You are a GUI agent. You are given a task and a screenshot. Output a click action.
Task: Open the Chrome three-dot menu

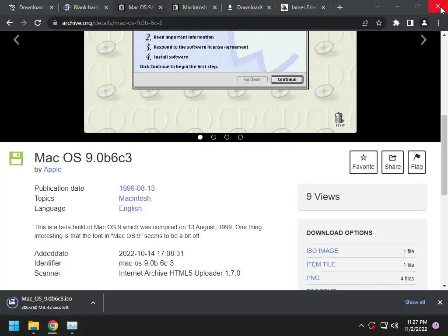point(438,23)
